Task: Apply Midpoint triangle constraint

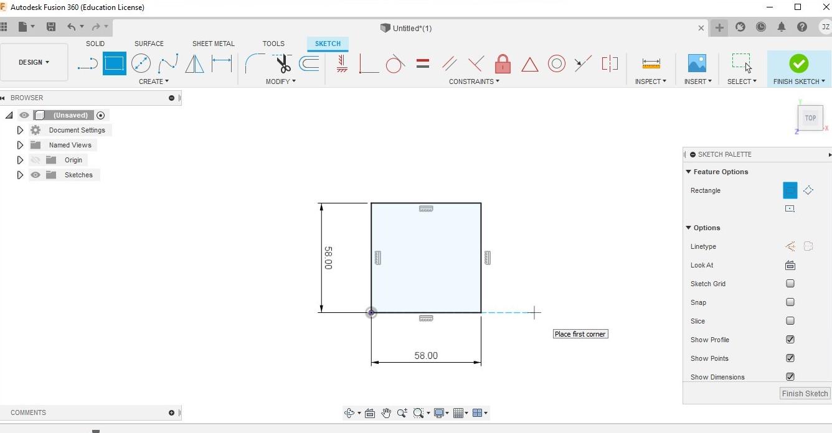Action: click(530, 64)
